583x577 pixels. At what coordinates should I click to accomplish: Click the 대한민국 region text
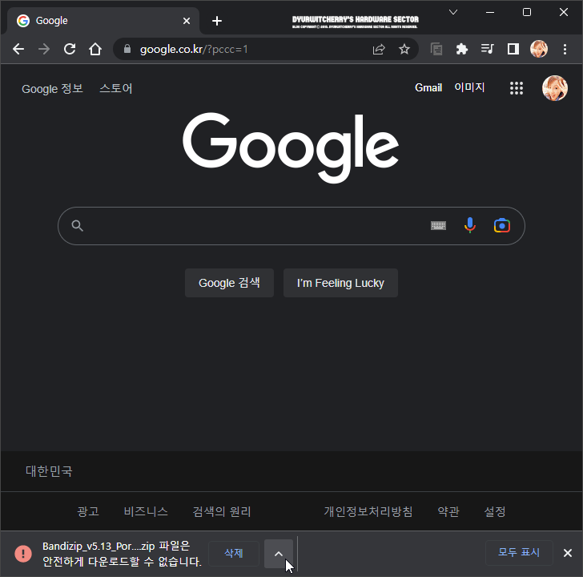49,471
